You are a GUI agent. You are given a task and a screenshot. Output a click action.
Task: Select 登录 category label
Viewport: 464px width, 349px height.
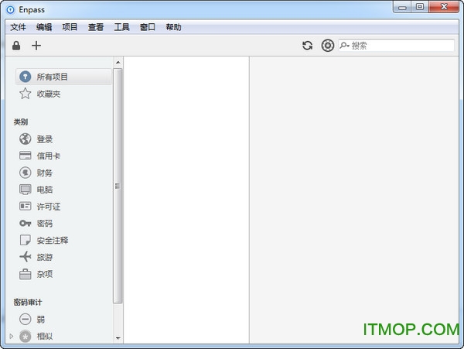(45, 139)
